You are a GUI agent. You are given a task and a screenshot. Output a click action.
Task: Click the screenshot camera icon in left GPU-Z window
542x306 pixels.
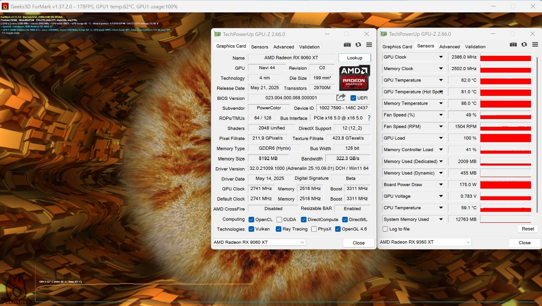pos(347,45)
